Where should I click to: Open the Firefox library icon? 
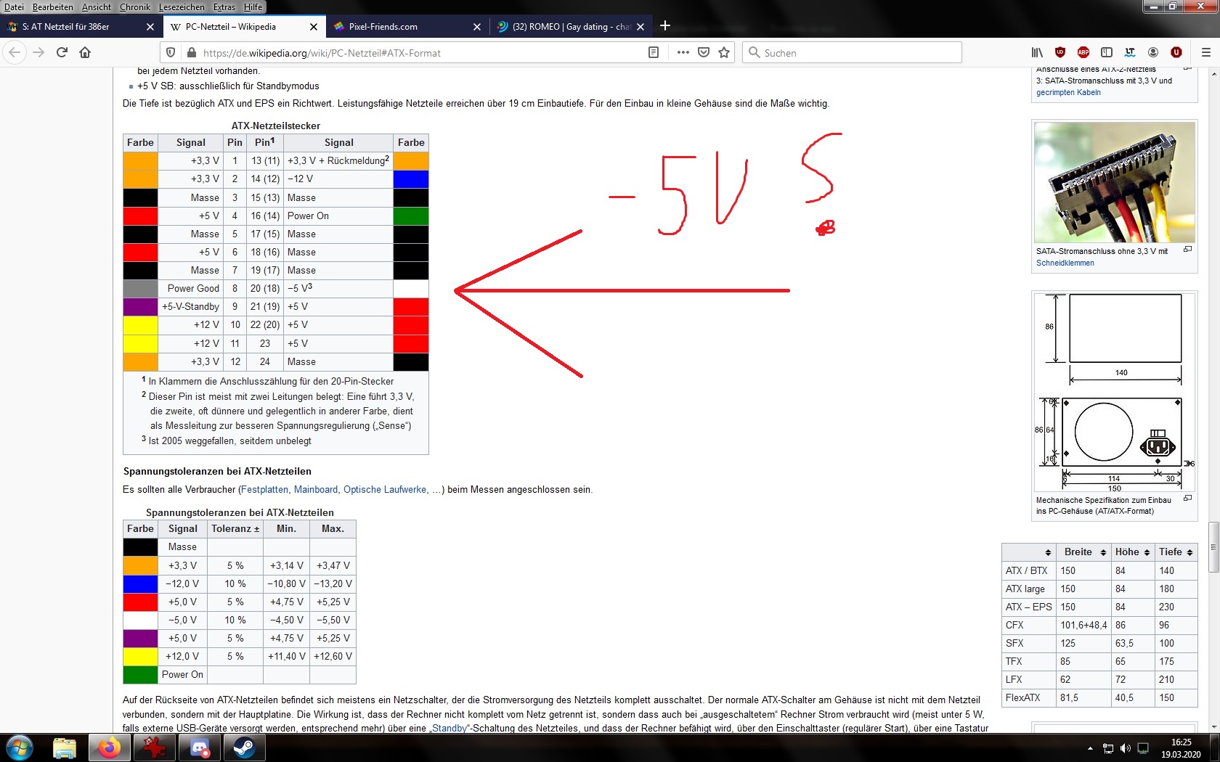coord(1037,52)
